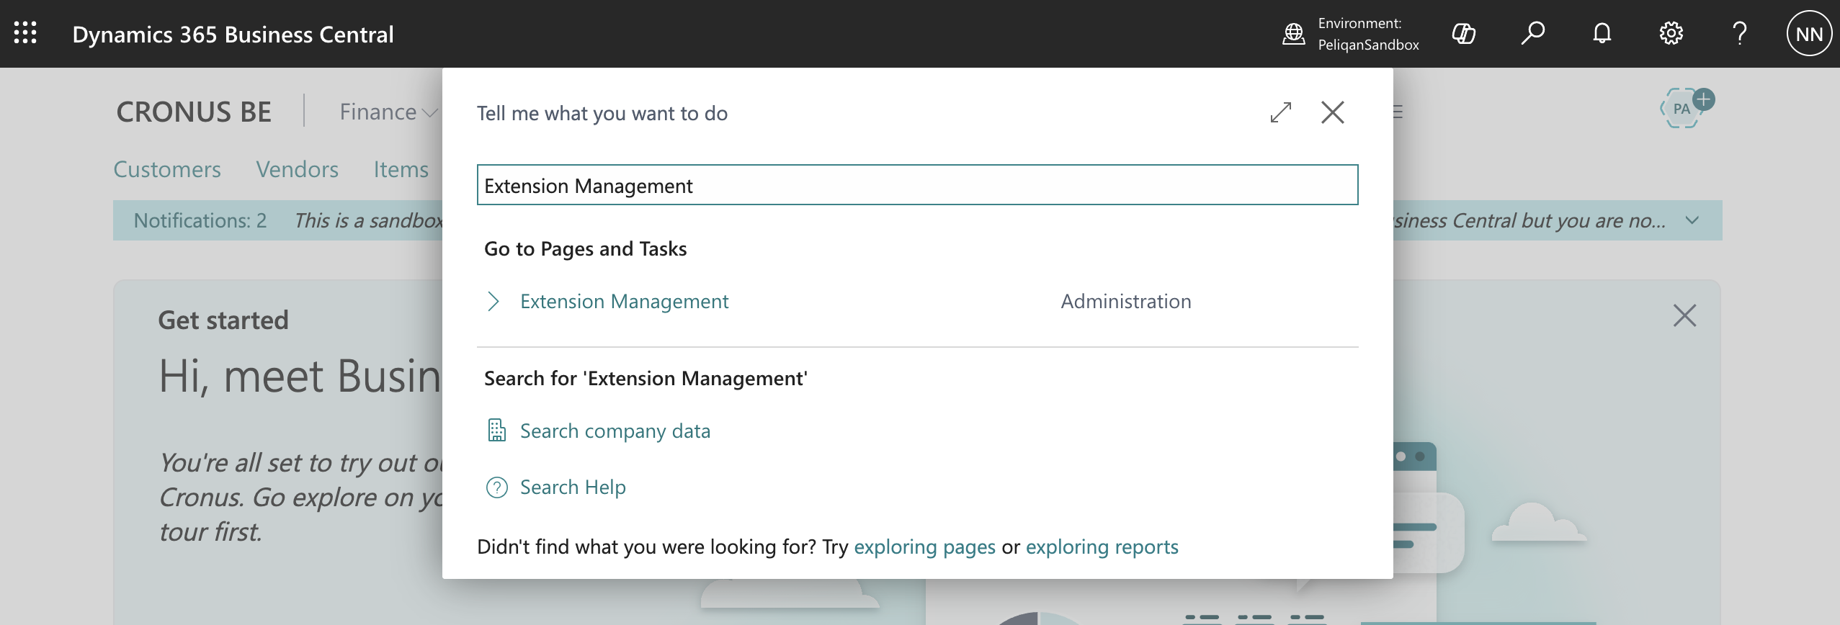1840x625 pixels.
Task: Open the Help question mark icon
Action: point(1740,33)
